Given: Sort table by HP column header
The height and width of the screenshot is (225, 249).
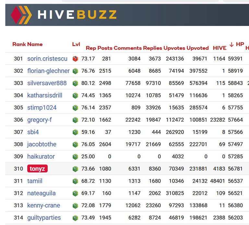Looking at the screenshot, I should point(240,44).
